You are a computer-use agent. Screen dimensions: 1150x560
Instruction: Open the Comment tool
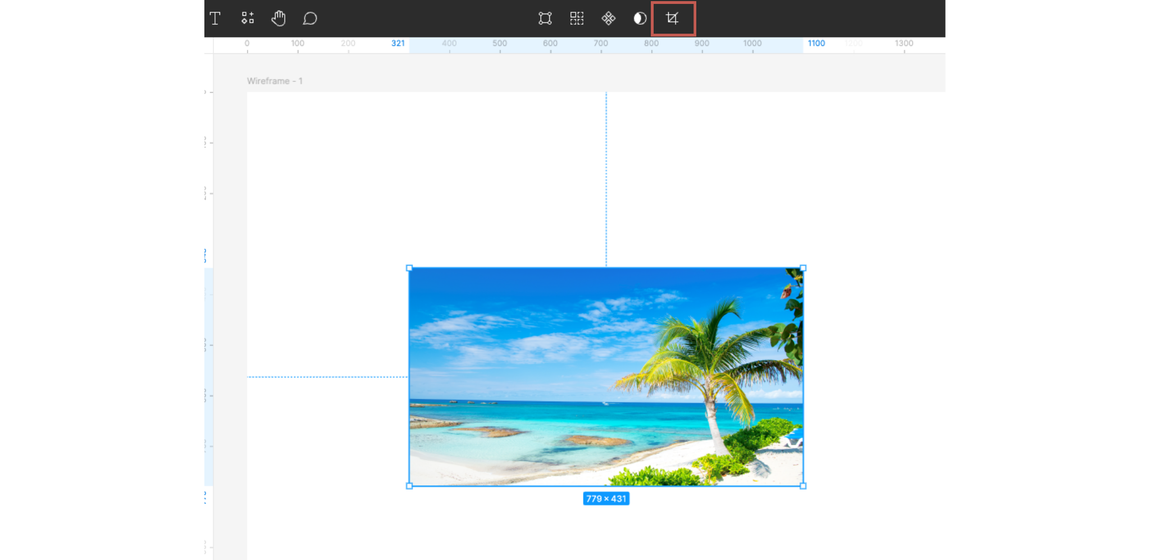pyautogui.click(x=310, y=19)
